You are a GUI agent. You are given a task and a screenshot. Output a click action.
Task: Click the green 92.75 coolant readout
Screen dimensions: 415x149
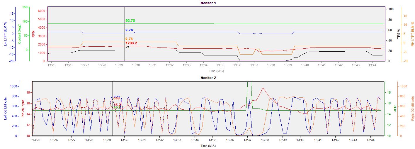(130, 21)
